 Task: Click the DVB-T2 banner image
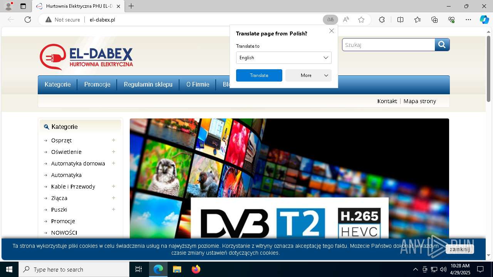(x=289, y=179)
